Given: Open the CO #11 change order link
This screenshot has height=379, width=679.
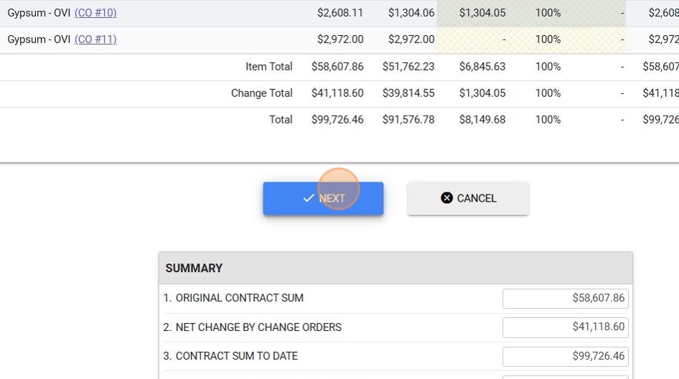Looking at the screenshot, I should point(95,39).
